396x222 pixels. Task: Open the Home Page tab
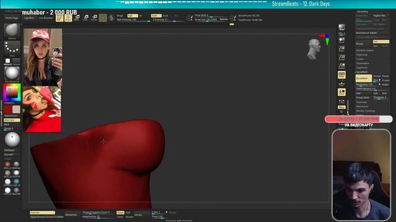point(12,18)
